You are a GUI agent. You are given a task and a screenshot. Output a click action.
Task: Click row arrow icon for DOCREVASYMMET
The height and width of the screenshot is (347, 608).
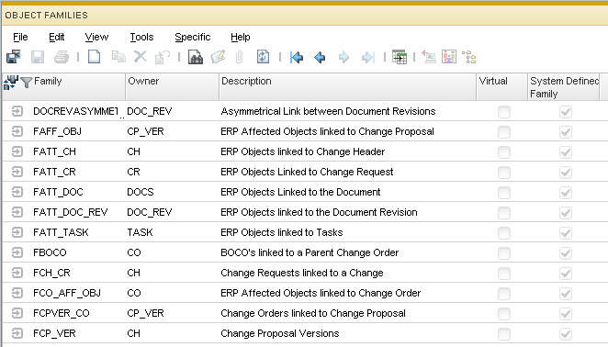tap(17, 111)
